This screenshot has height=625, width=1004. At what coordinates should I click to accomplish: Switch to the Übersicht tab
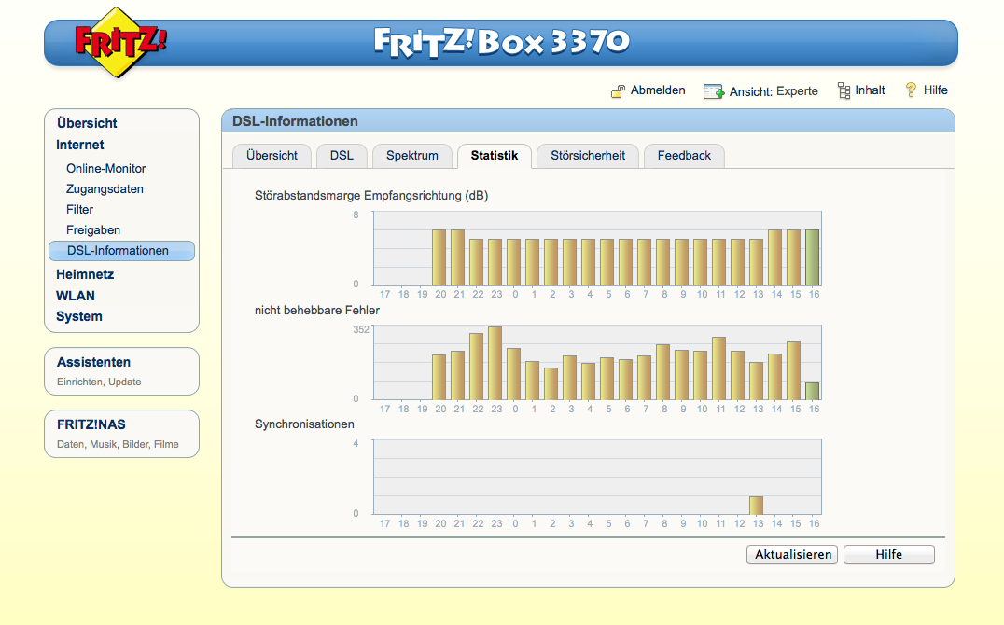pyautogui.click(x=272, y=156)
